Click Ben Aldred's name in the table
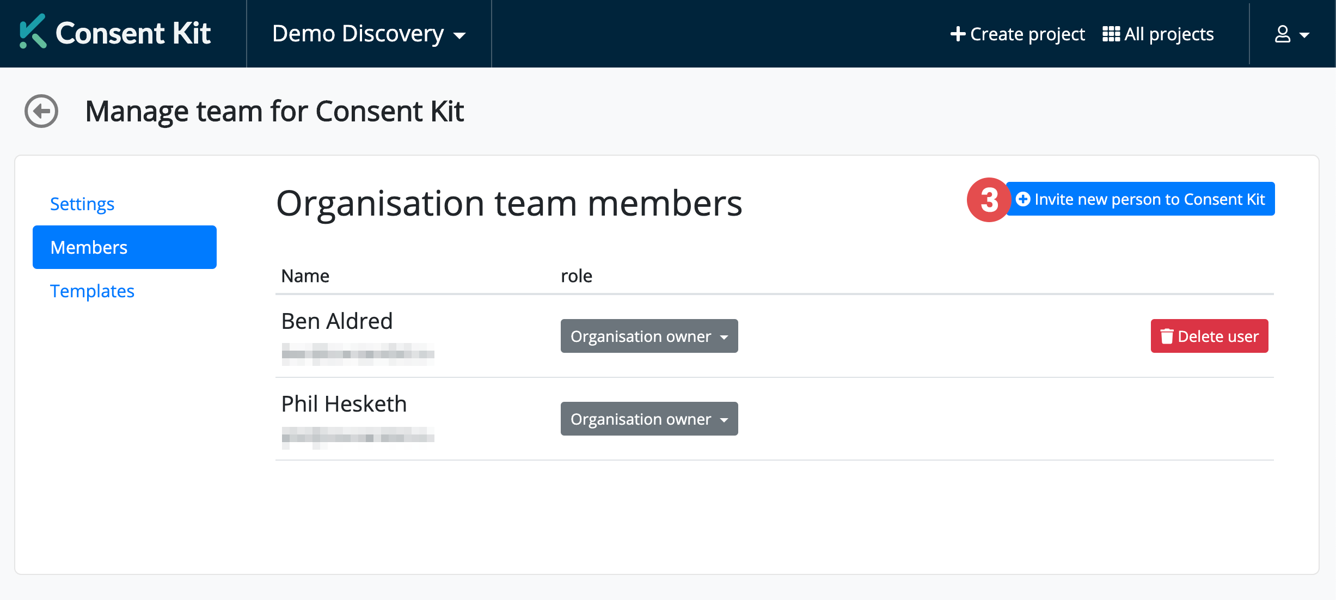1336x600 pixels. coord(337,321)
